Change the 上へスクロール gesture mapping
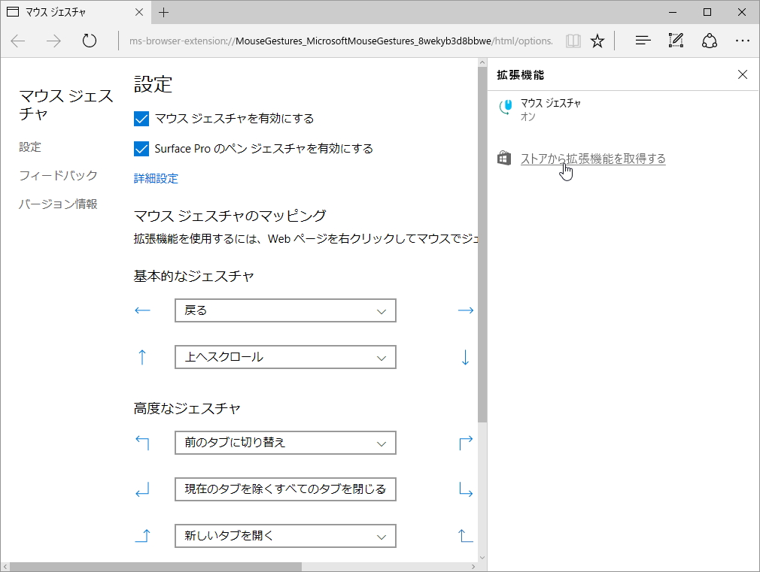Screen dimensions: 760x572 pos(285,356)
